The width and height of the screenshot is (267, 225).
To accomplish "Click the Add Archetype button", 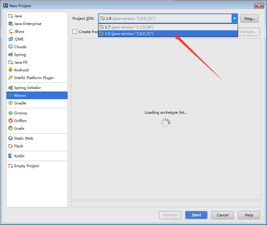I will click(x=249, y=32).
